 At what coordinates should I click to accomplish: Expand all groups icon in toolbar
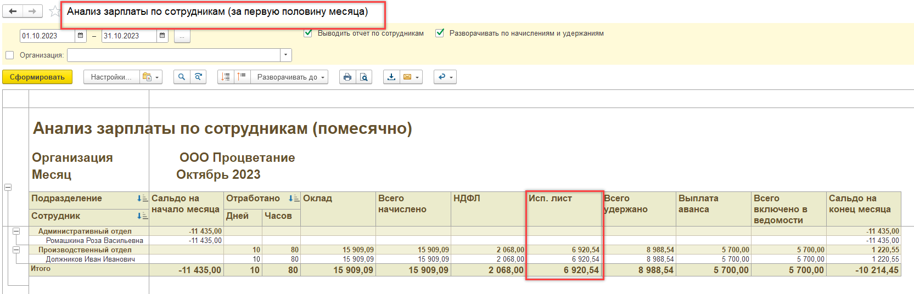(226, 77)
